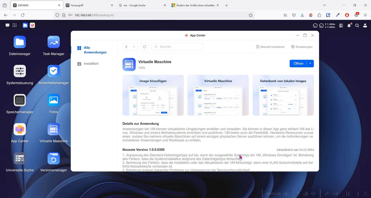The height and width of the screenshot is (198, 371).
Task: Open the Firefox list-all-tabs dropdown
Action: coord(325,5)
